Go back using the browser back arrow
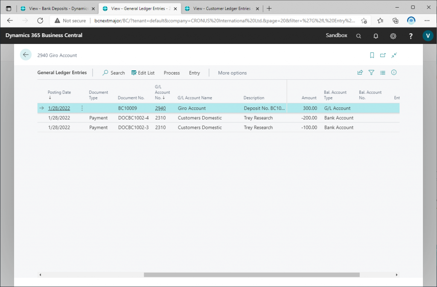 10,20
